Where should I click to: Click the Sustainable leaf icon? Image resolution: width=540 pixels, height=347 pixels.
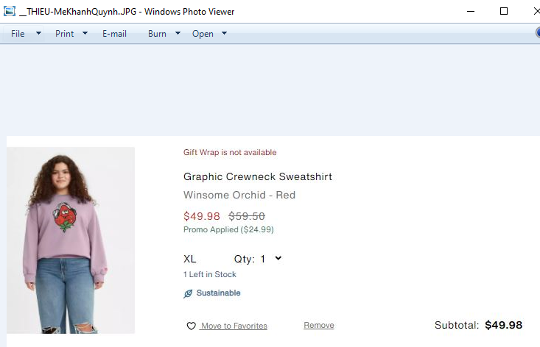point(188,293)
